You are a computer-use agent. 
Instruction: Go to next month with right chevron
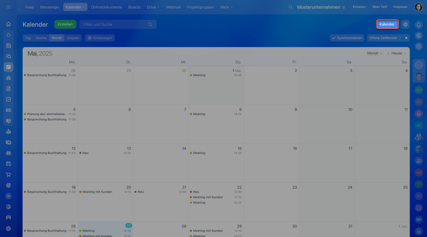(x=405, y=53)
